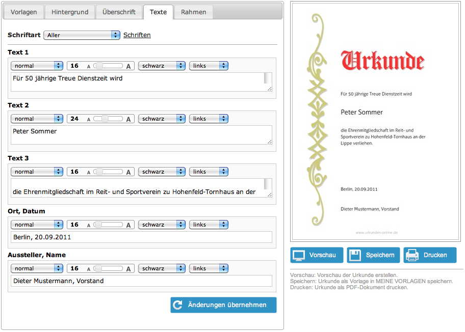The image size is (465, 332).
Task: Click large A icon of Text 1 slider
Action: [x=128, y=66]
